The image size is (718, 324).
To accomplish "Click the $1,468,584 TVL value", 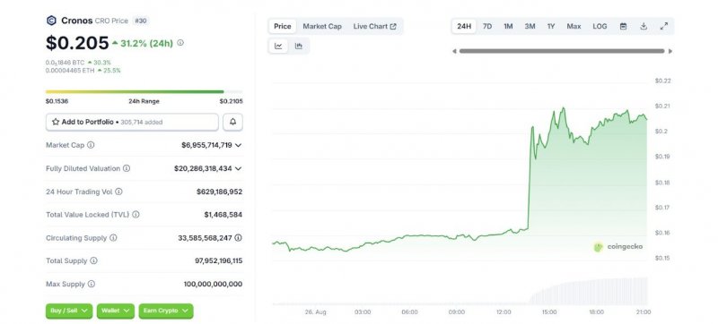I will (223, 215).
